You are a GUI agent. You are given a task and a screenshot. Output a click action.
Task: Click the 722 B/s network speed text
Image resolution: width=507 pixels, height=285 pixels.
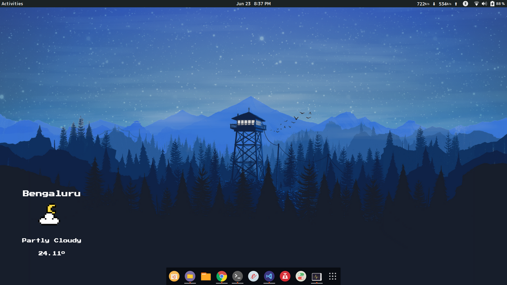(x=423, y=4)
